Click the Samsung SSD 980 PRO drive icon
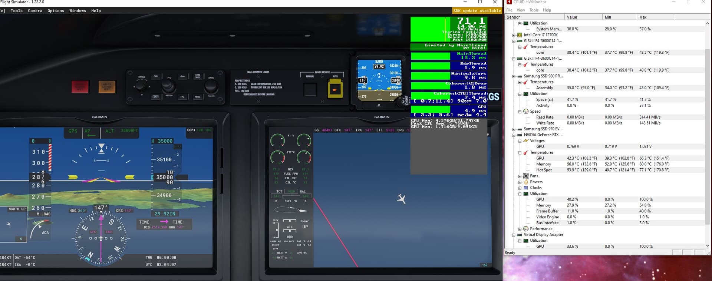Screen dimensions: 712x281 coord(520,76)
